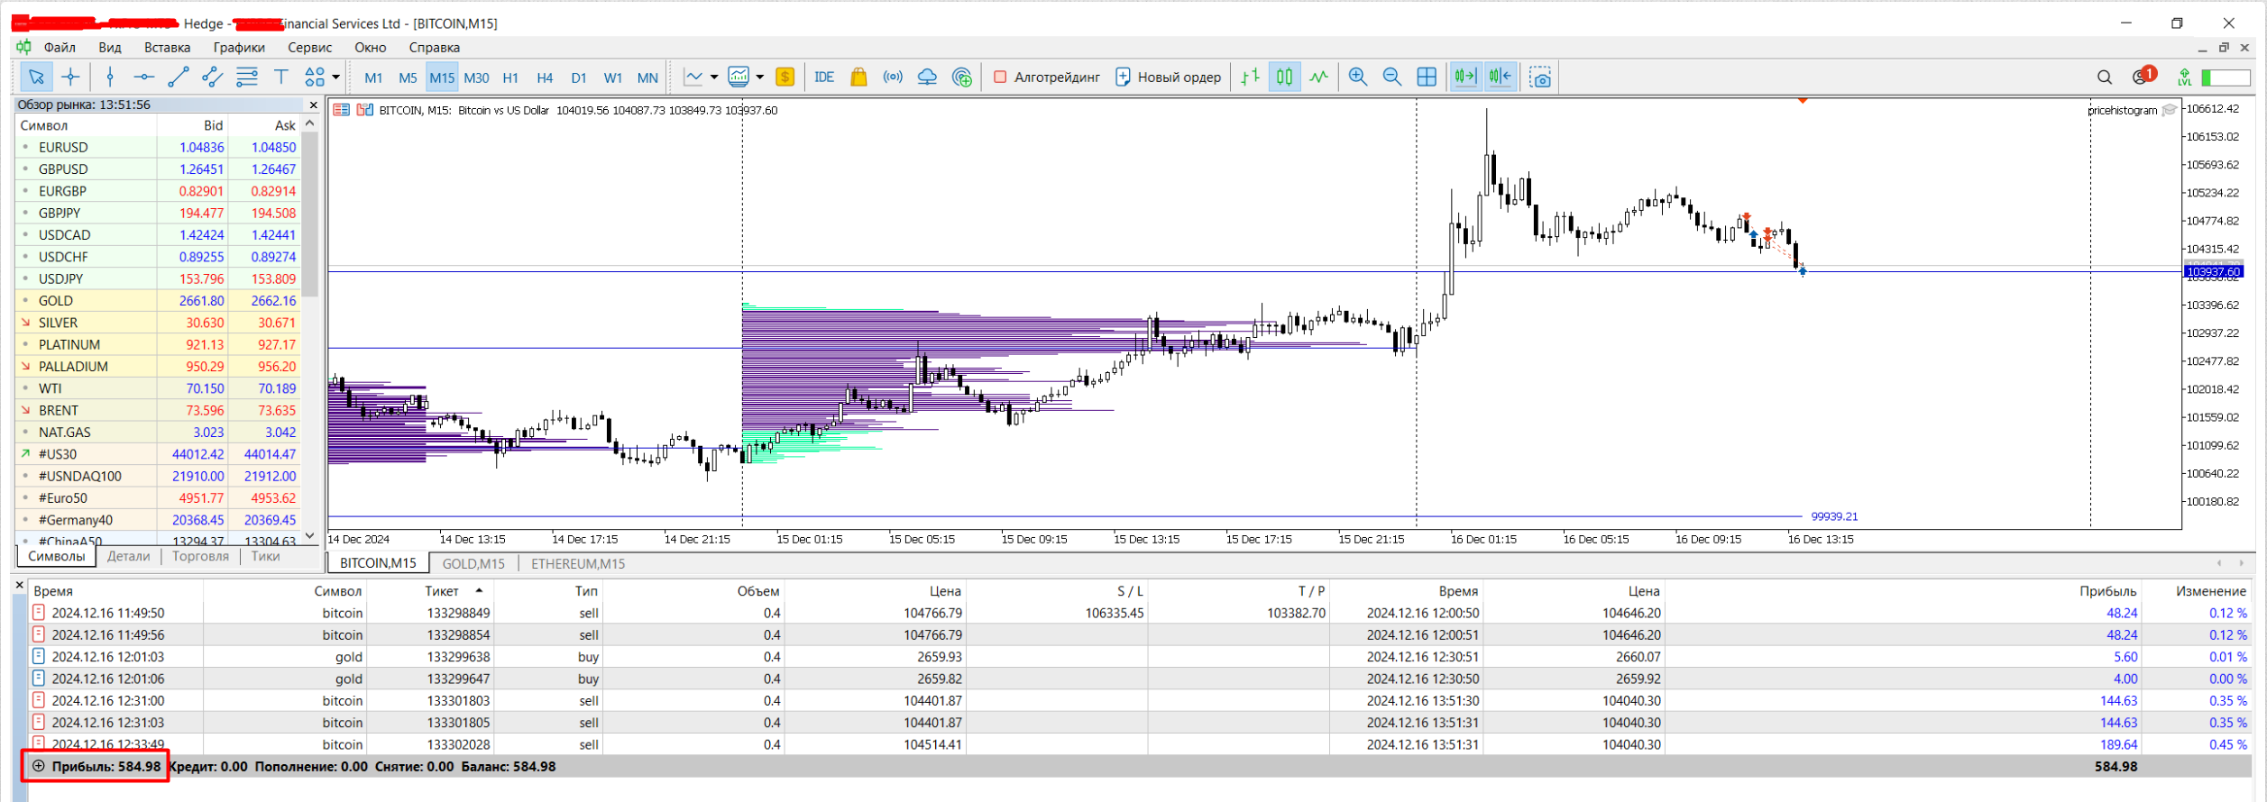2267x802 pixels.
Task: Open the Сервис menu
Action: (x=309, y=48)
